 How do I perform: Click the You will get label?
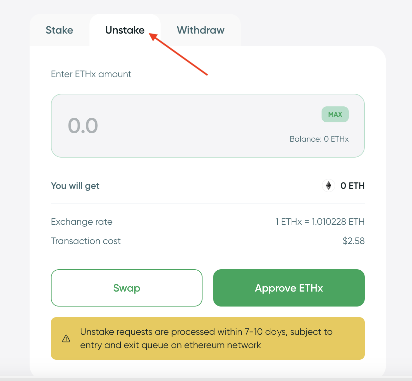(x=75, y=186)
